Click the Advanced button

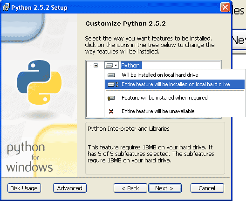70,188
